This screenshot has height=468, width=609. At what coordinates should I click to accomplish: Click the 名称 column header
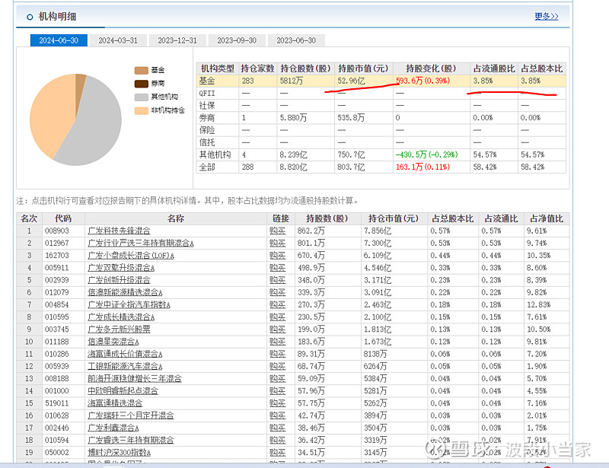coord(176,218)
